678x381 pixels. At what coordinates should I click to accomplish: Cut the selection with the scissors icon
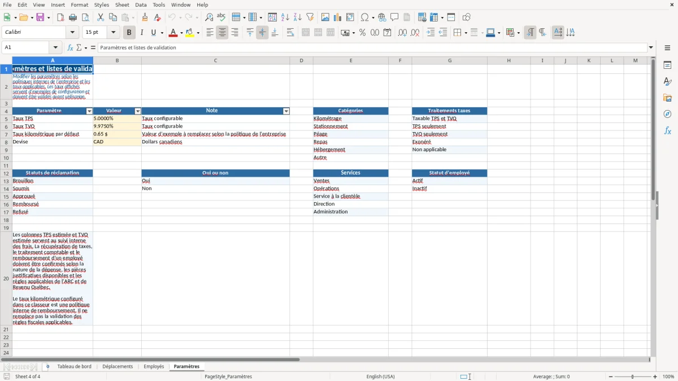tap(101, 17)
